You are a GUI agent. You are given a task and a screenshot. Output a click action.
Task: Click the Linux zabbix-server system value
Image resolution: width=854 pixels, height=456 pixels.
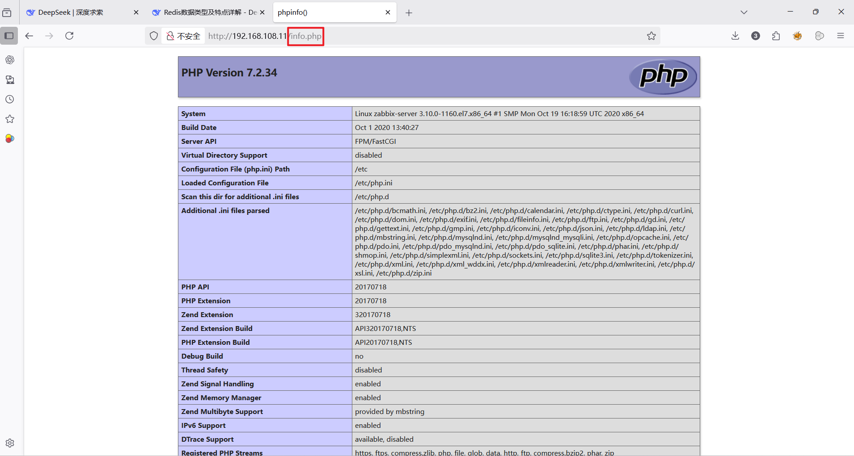499,114
